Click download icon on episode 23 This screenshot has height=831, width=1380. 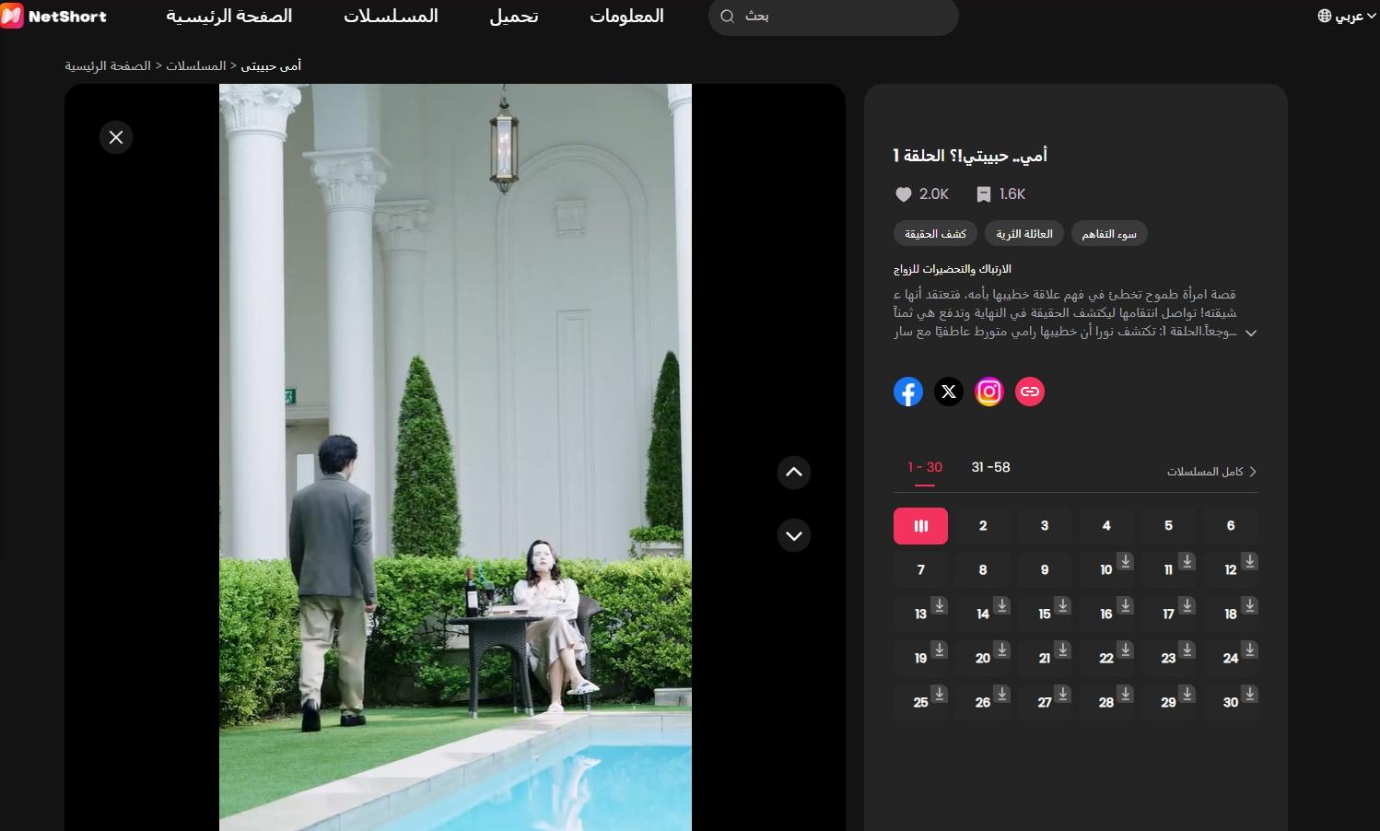(x=1187, y=650)
